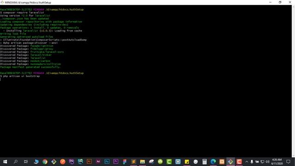The image size is (295, 166).
Task: Click terminal scrollbar up arrow
Action: coord(293,6)
